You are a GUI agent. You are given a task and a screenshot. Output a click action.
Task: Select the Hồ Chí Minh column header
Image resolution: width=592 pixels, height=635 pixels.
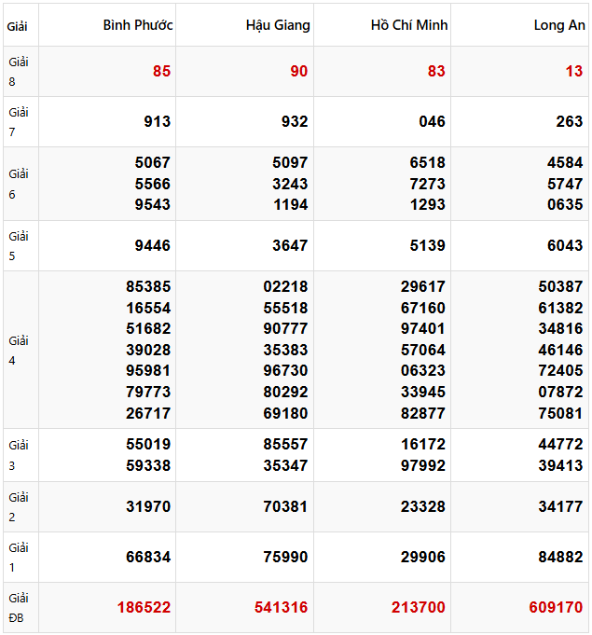click(x=409, y=25)
